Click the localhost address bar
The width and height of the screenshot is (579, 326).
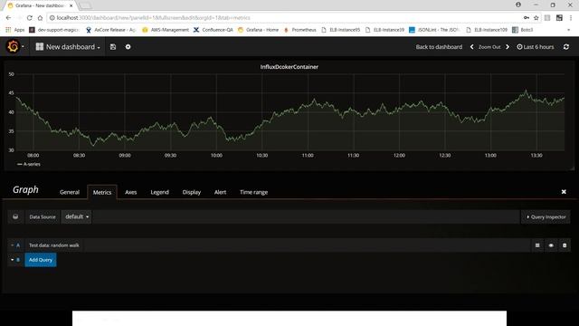click(x=284, y=18)
